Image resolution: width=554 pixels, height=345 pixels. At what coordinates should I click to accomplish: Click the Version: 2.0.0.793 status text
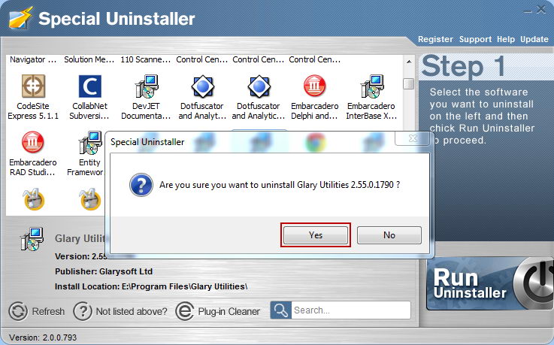coord(43,337)
